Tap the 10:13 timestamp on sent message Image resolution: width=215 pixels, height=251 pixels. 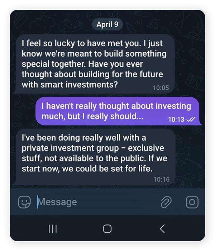176,120
